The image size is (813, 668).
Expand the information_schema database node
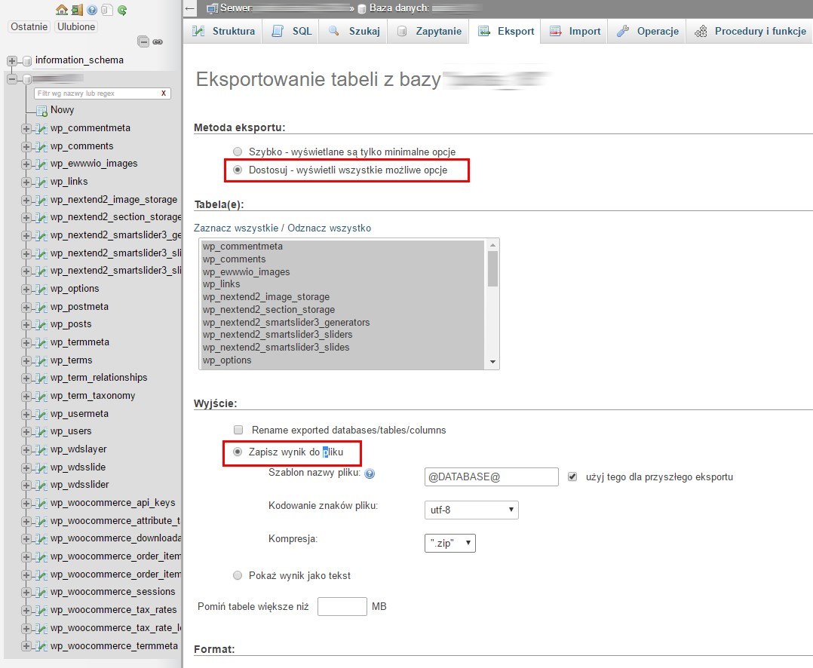11,60
